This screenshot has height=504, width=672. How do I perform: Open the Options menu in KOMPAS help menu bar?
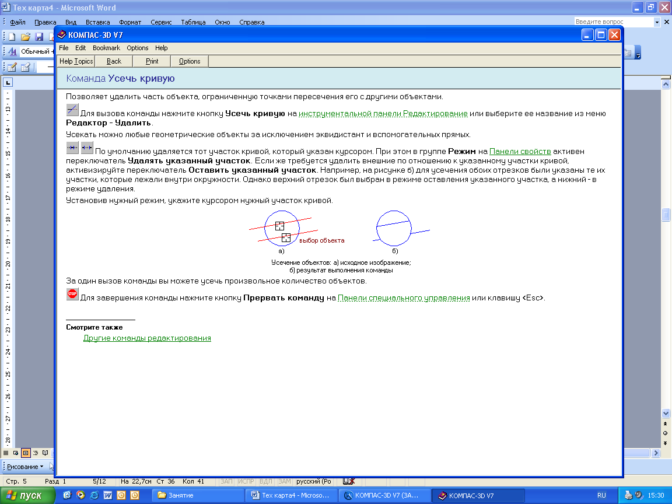138,48
